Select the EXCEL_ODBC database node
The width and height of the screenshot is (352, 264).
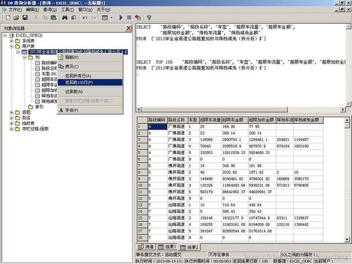pos(29,36)
